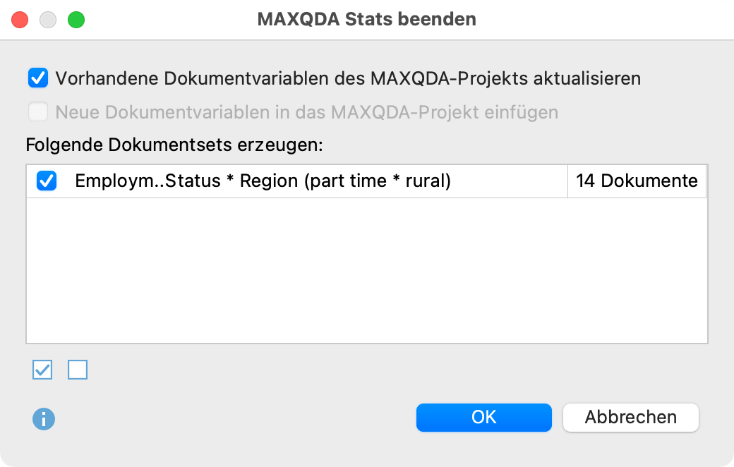Image resolution: width=734 pixels, height=467 pixels.
Task: Cancel using the Abbrechen button
Action: tap(630, 417)
